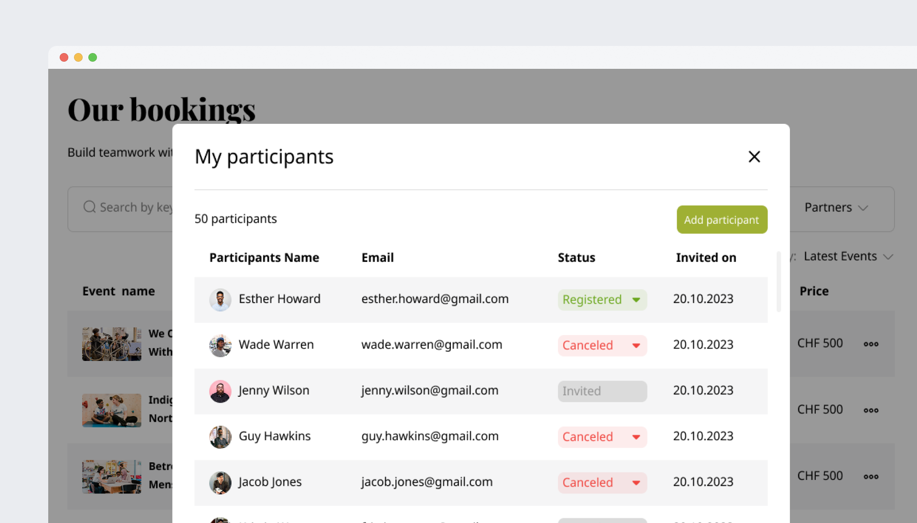Click Jenny Wilson's avatar picture
917x523 pixels.
pyautogui.click(x=220, y=391)
